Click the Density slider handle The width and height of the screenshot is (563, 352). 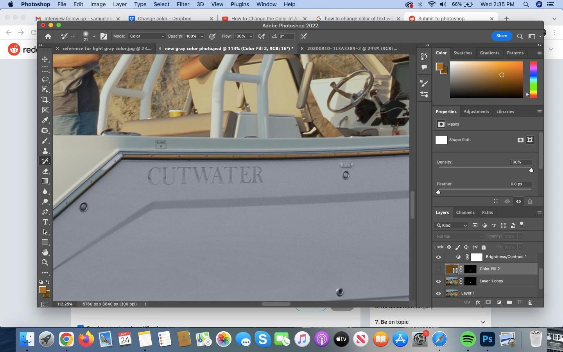[531, 170]
